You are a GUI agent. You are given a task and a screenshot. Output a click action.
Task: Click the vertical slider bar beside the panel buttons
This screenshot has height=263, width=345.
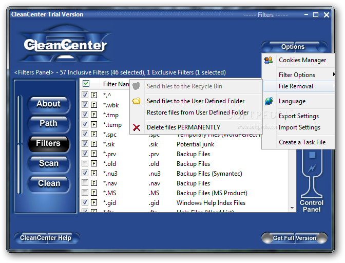coord(20,144)
